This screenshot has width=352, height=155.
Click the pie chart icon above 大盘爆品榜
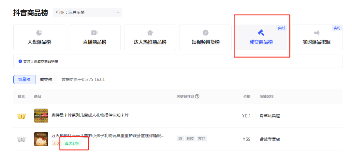pyautogui.click(x=39, y=32)
